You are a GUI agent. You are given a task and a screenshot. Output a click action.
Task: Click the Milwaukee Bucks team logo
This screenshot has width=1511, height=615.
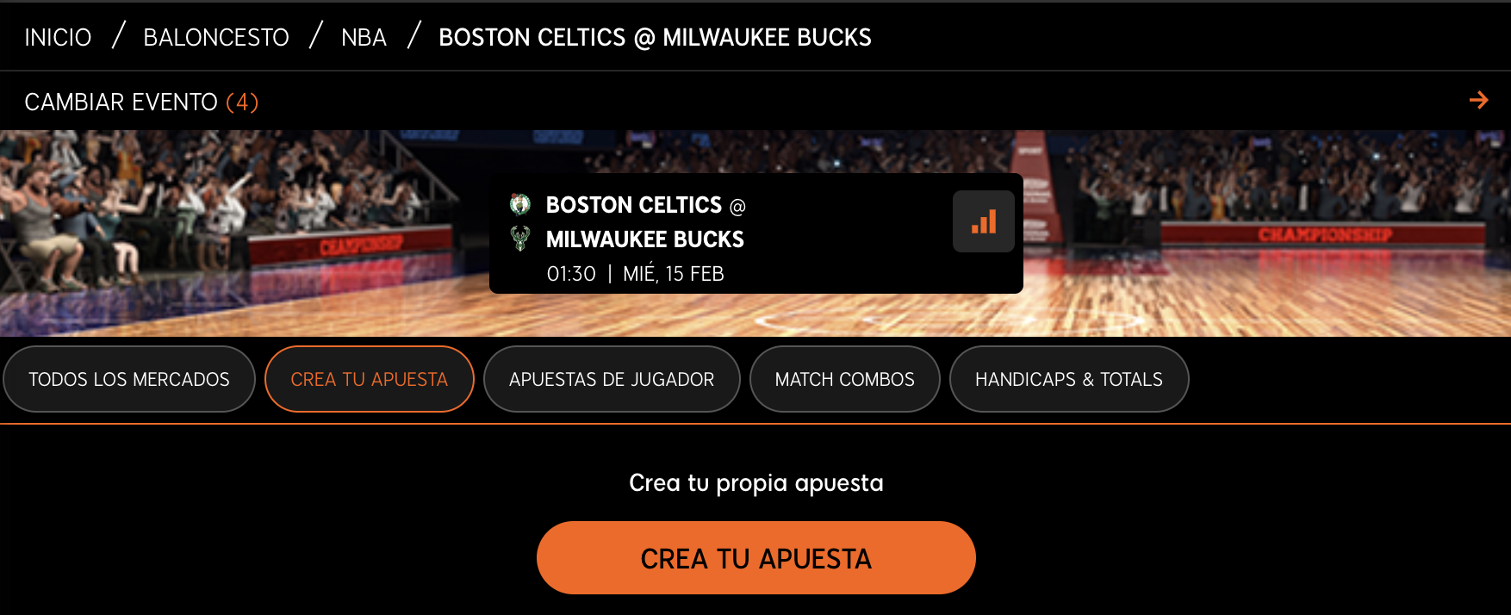(519, 239)
